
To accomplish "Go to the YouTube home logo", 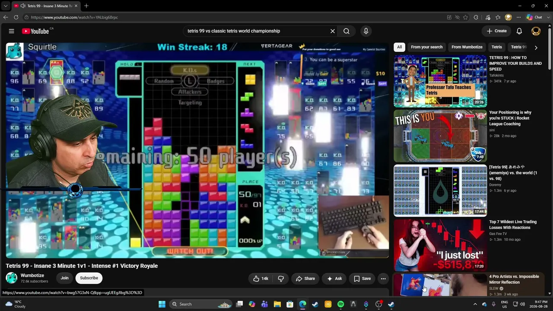I will 35,31.
